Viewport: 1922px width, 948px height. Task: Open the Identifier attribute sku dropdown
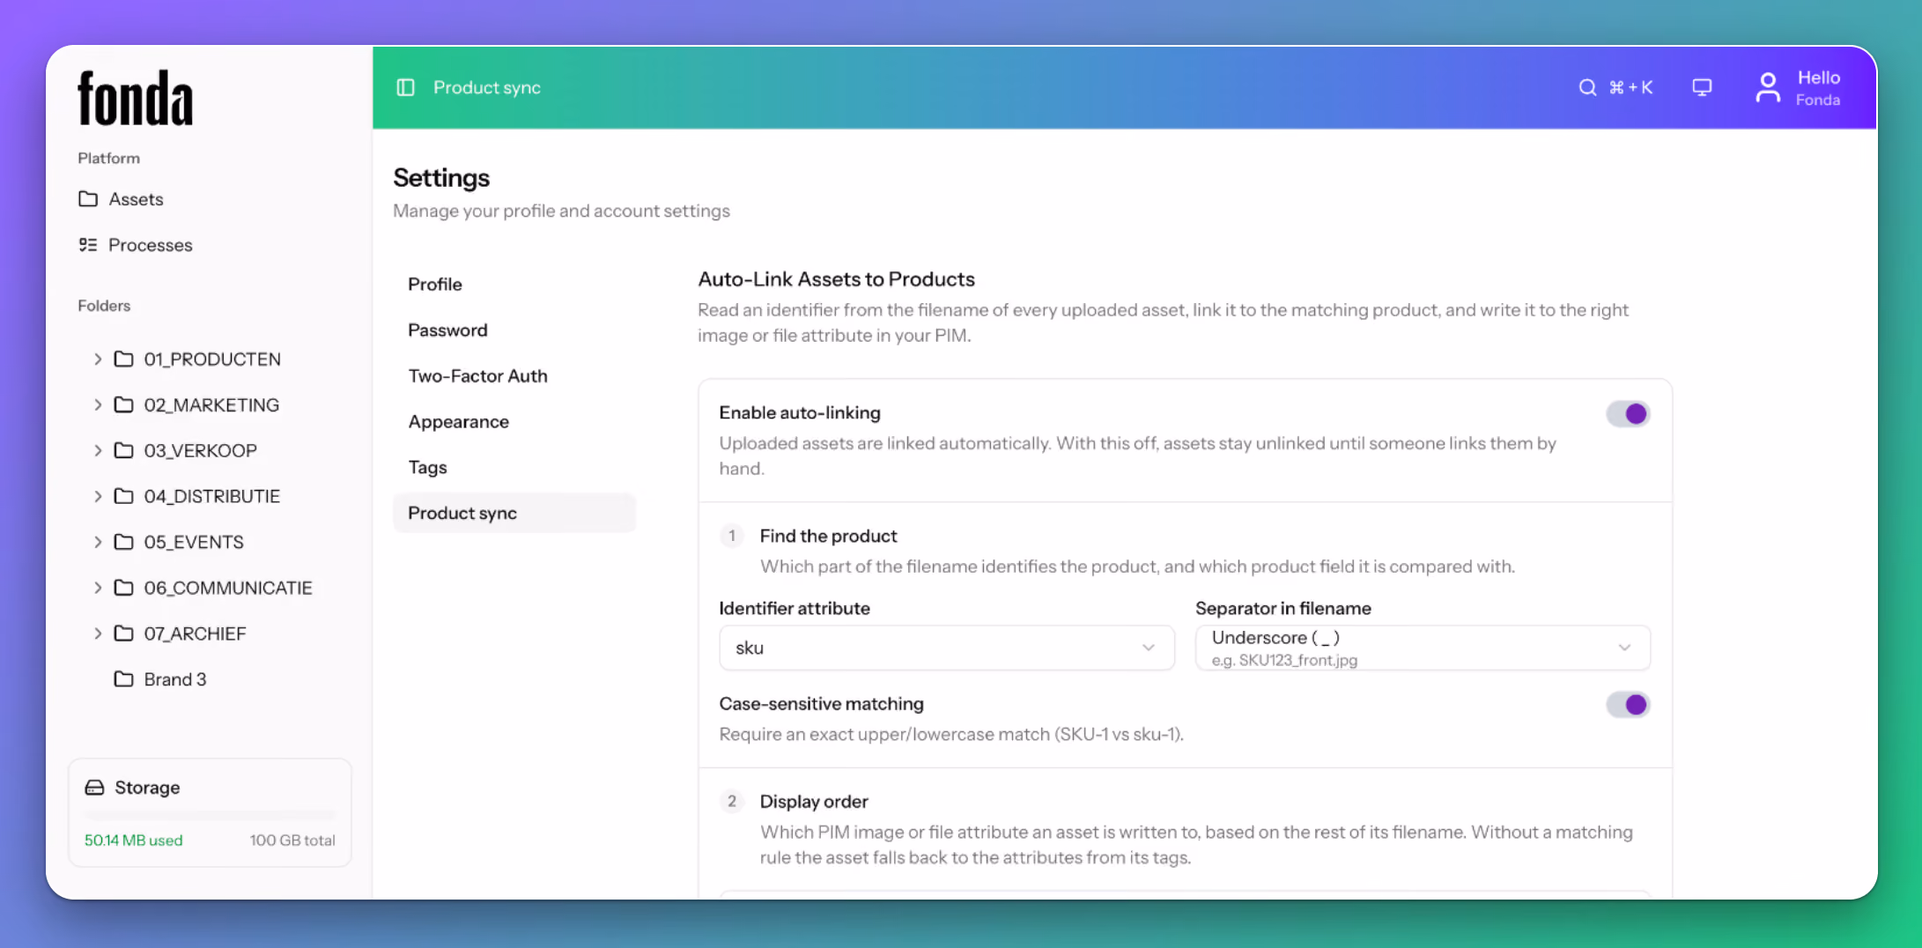947,648
